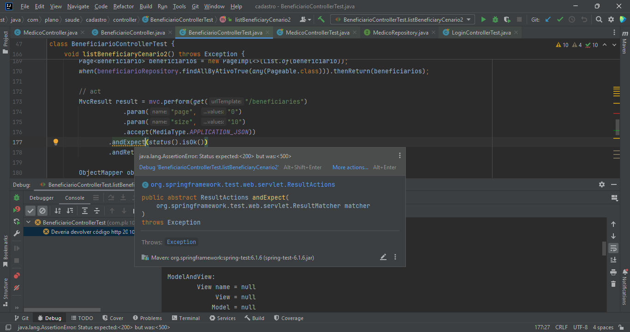Click the Exception link under Throws
Viewport: 630px width, 332px height.
point(181,242)
